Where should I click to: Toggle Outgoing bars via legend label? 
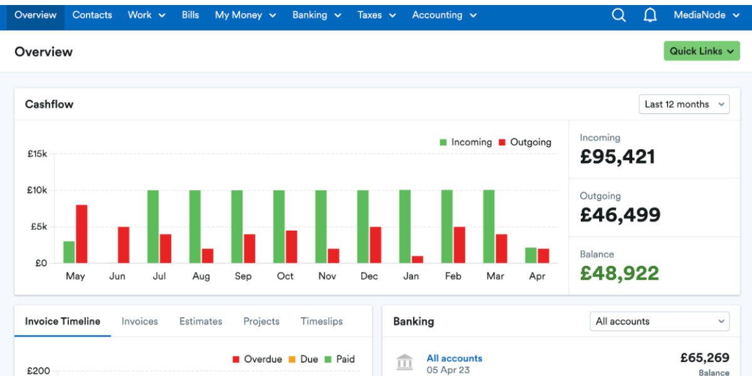point(531,142)
